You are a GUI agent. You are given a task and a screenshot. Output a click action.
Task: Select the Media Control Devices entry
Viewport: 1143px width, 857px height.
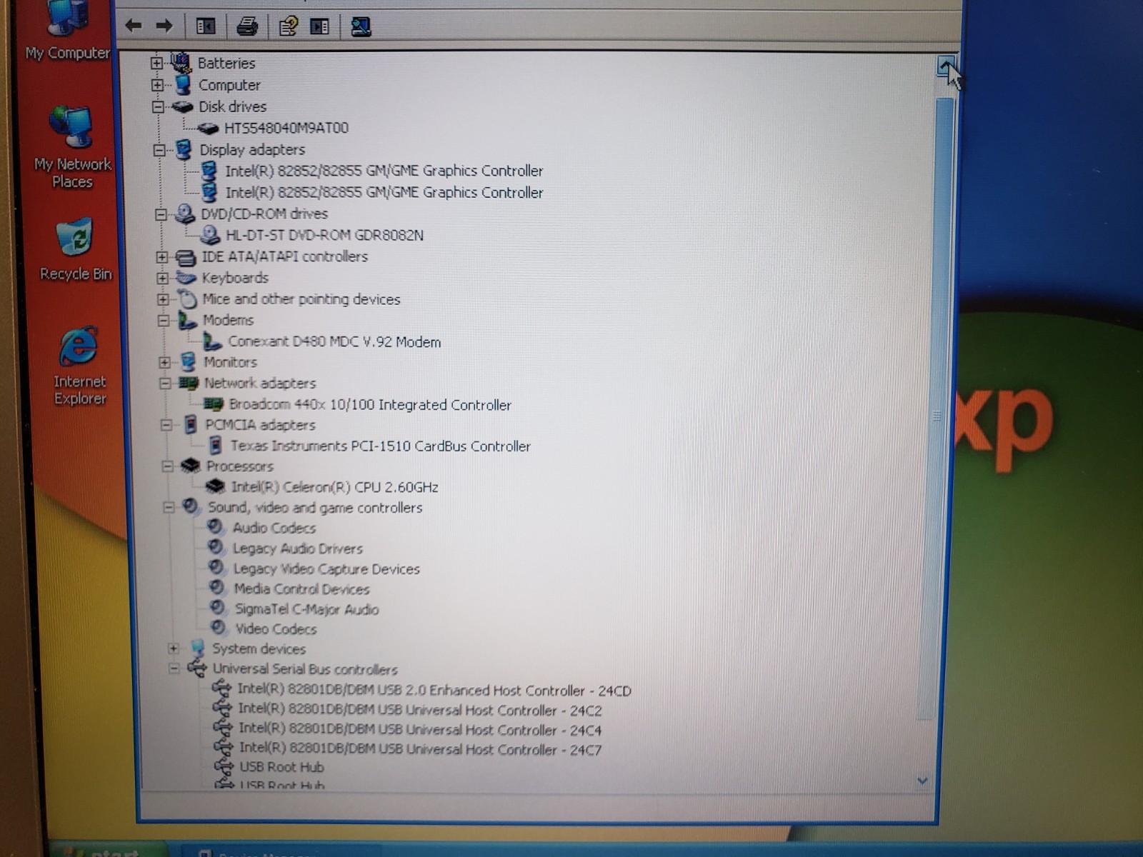click(301, 589)
